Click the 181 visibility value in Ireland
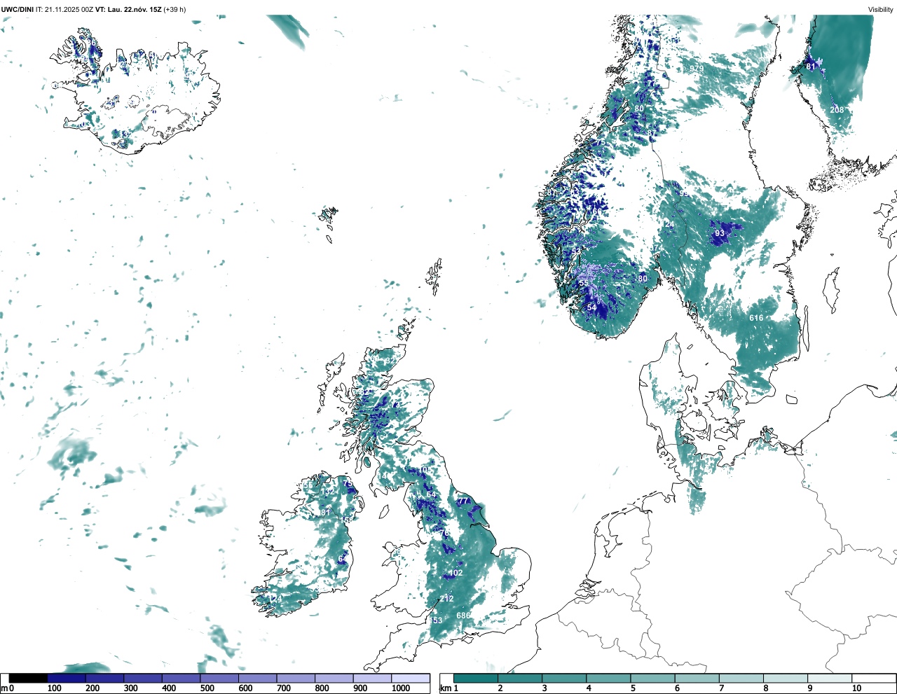The image size is (897, 694). (323, 513)
